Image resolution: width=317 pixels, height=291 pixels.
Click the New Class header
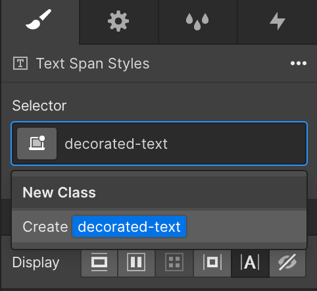coord(59,192)
